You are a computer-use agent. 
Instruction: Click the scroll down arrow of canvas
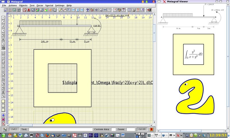[154, 122]
